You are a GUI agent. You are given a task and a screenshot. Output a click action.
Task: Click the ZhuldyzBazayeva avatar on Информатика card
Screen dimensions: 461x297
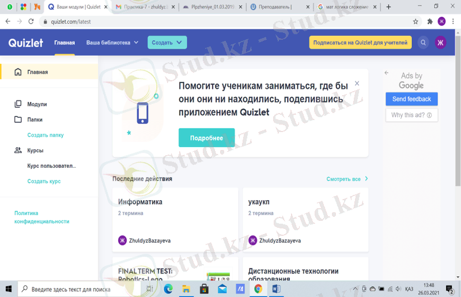(x=122, y=240)
